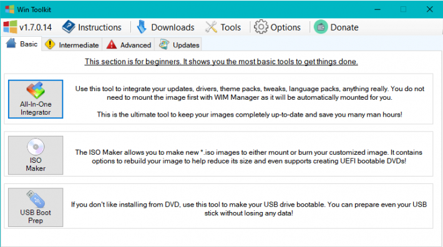Screen dimensions: 443x247
Task: Switch to the Intermediate tab
Action: (72, 45)
